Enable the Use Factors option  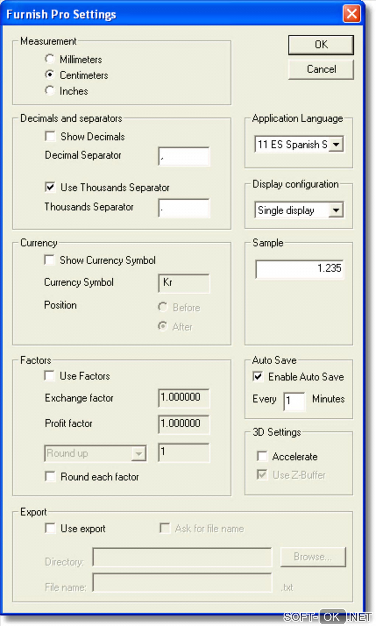point(49,376)
